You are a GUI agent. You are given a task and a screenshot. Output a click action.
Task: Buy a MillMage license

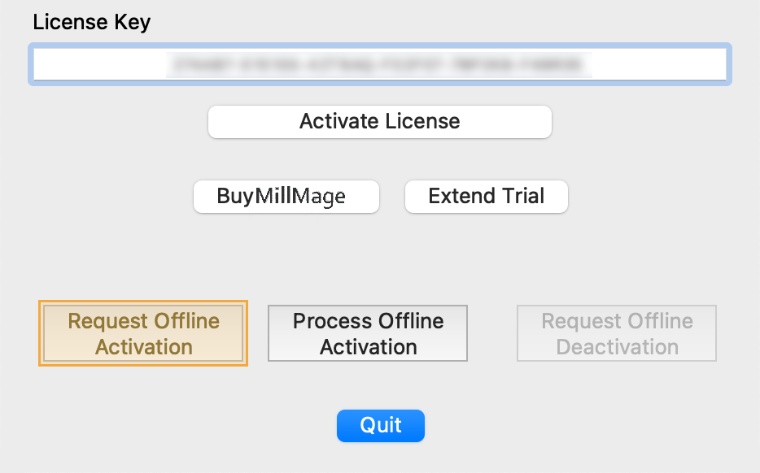286,197
